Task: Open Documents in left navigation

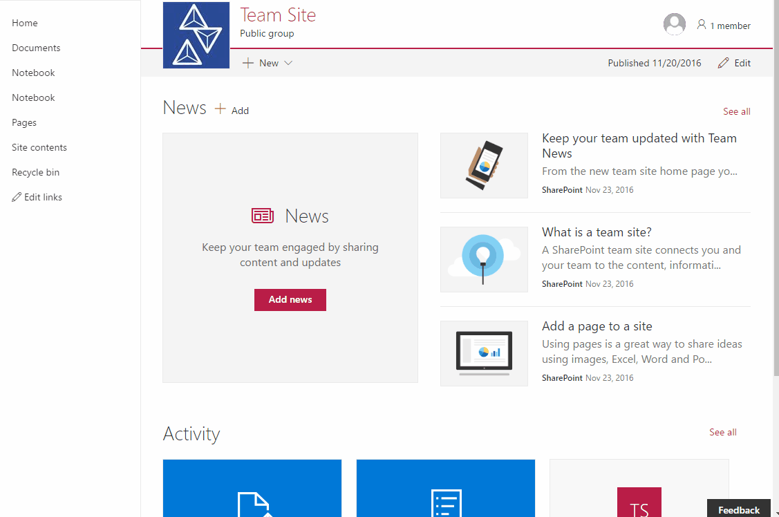Action: click(36, 48)
